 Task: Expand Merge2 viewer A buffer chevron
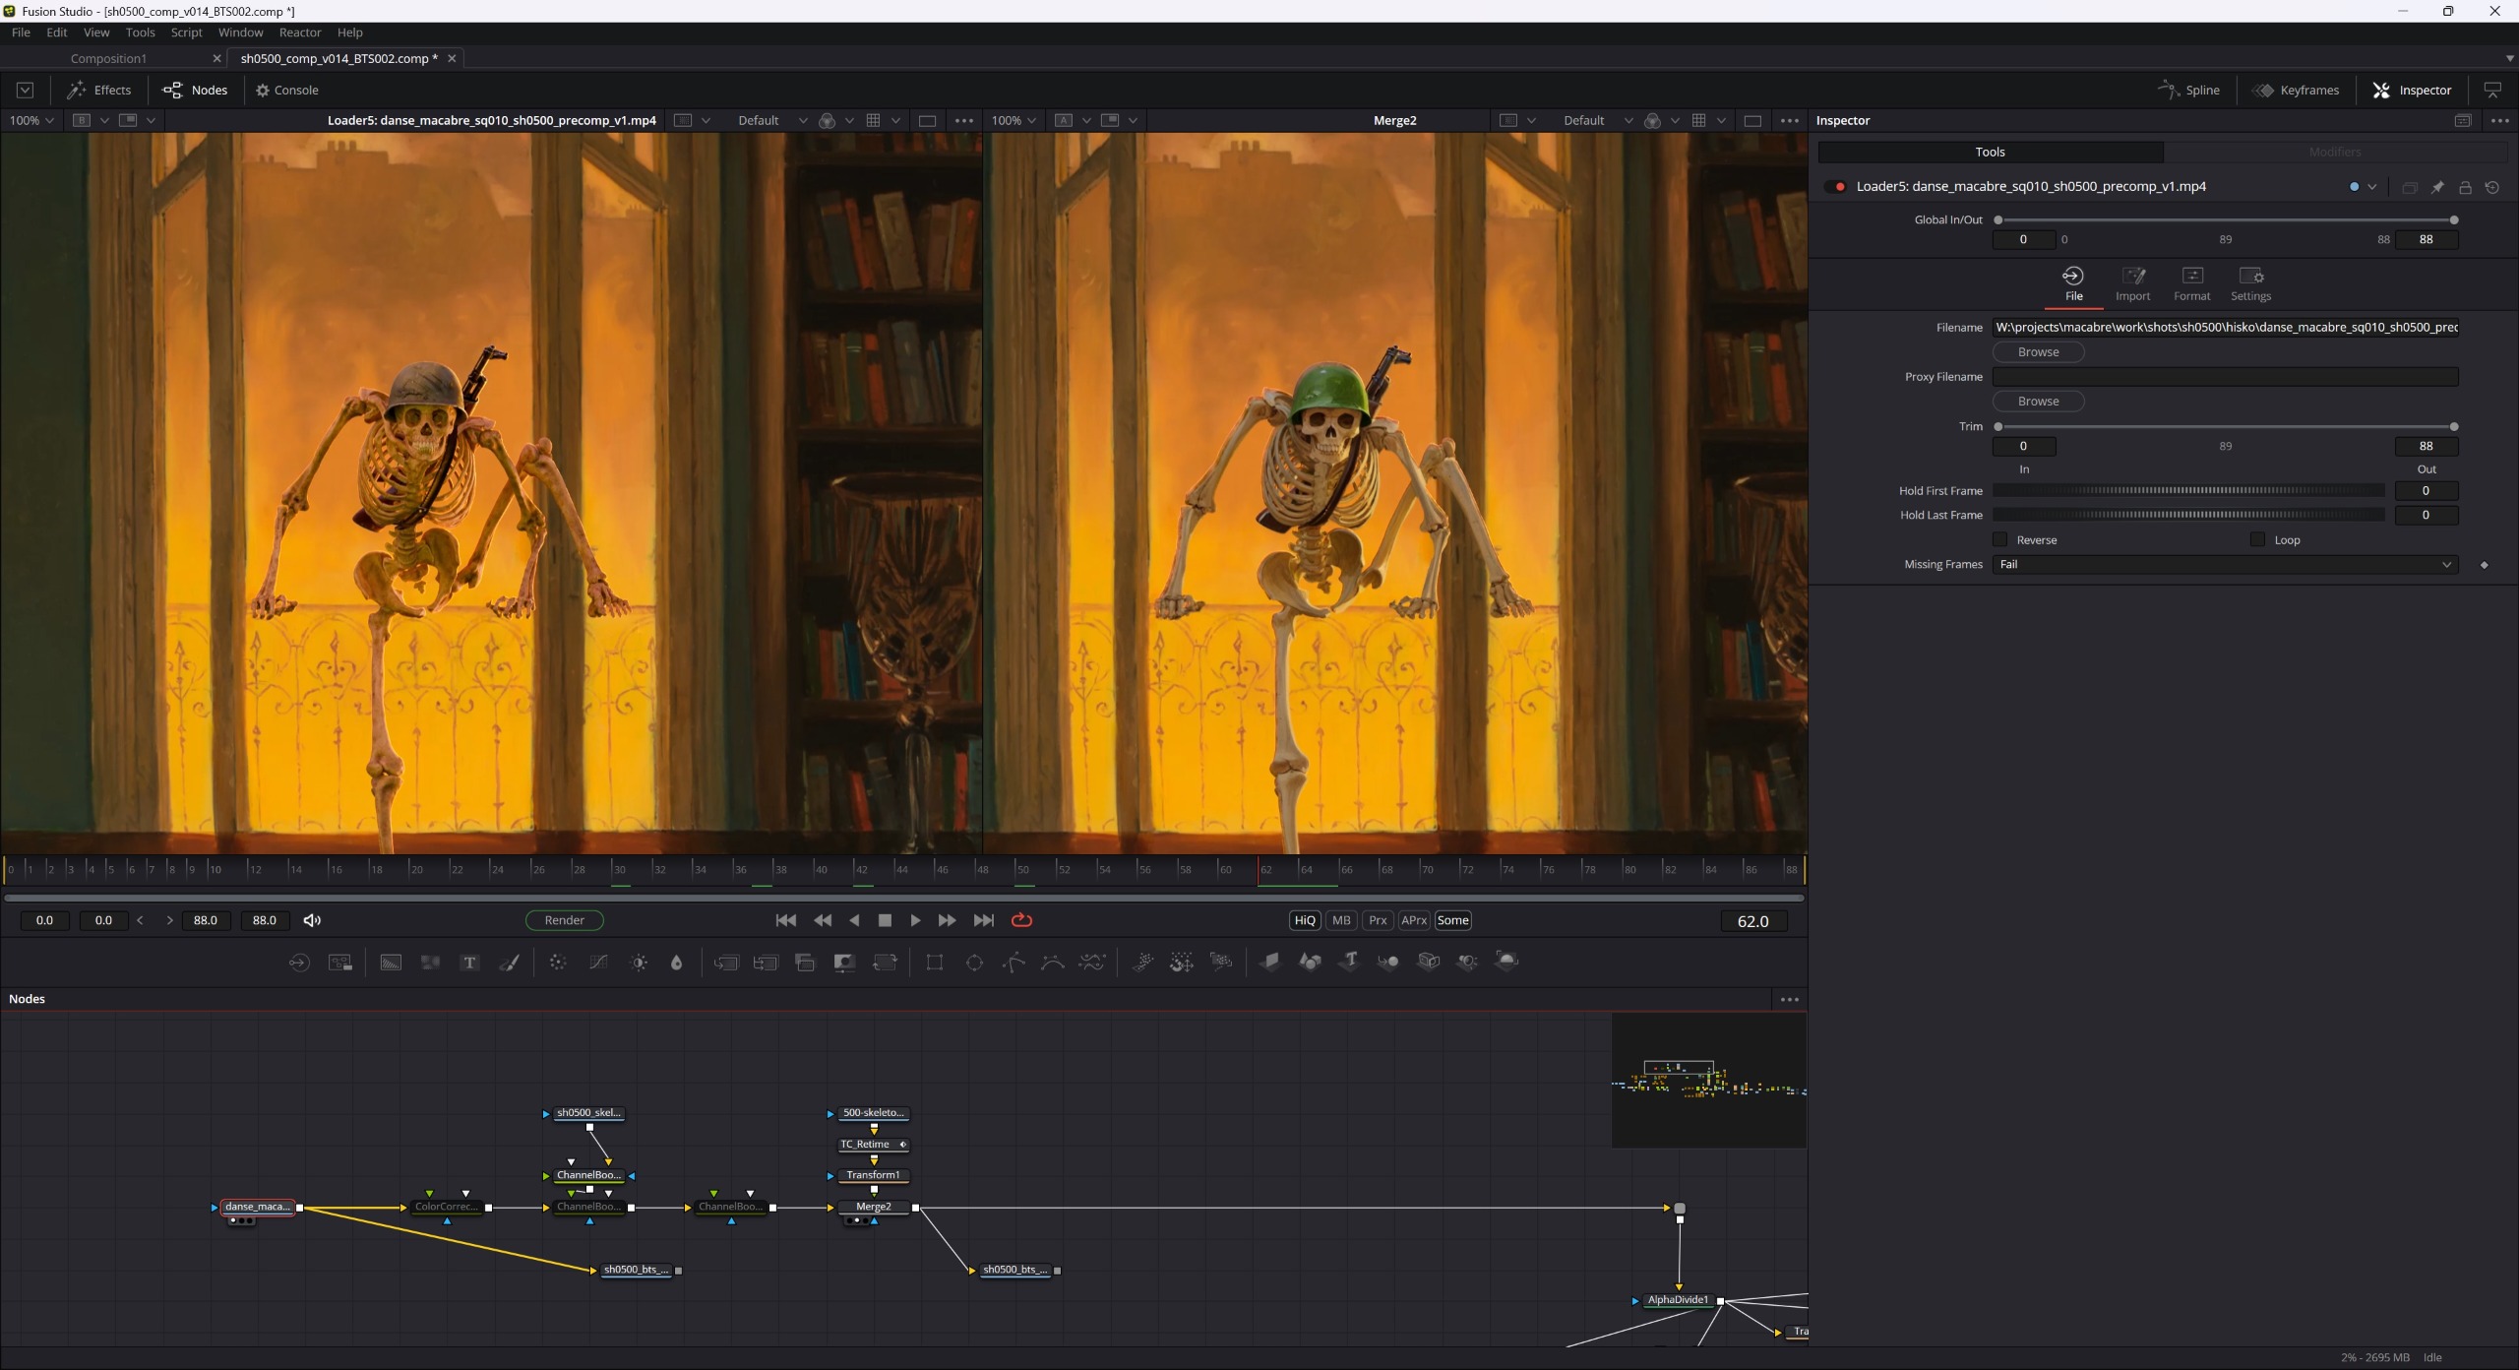[x=1086, y=120]
